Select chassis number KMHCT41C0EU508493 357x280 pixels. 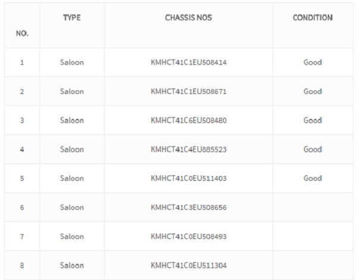[189, 237]
